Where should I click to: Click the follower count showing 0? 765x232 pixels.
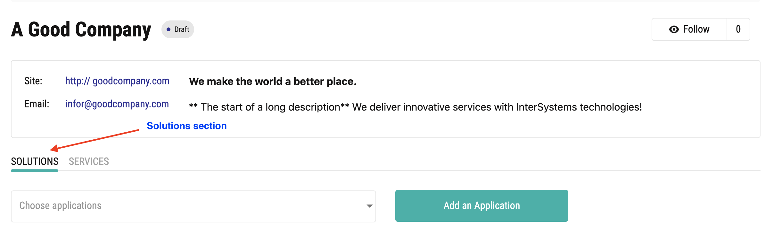point(738,29)
